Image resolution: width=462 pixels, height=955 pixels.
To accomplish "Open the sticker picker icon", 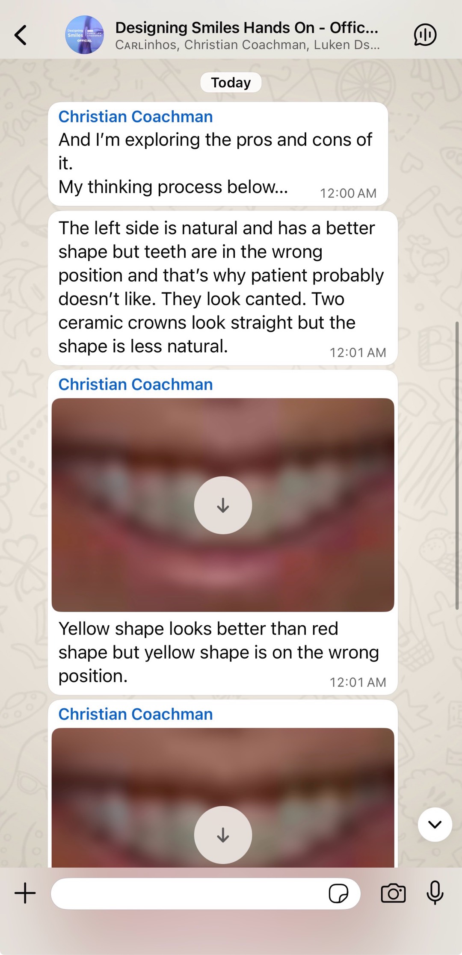I will tap(338, 893).
